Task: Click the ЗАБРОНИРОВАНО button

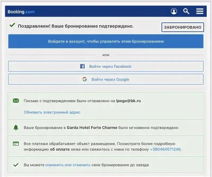Action: click(183, 27)
